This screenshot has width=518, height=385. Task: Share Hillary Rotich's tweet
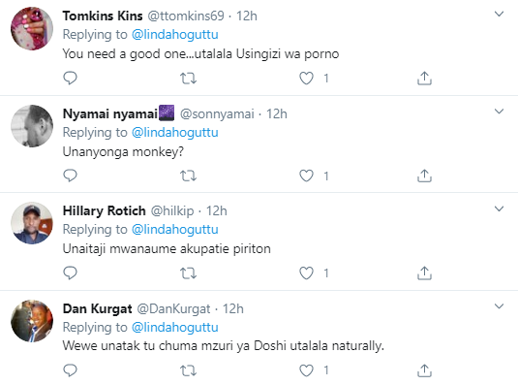pyautogui.click(x=424, y=273)
